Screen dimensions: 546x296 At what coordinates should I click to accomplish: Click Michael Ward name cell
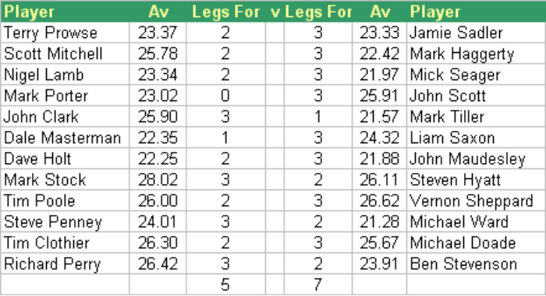476,222
